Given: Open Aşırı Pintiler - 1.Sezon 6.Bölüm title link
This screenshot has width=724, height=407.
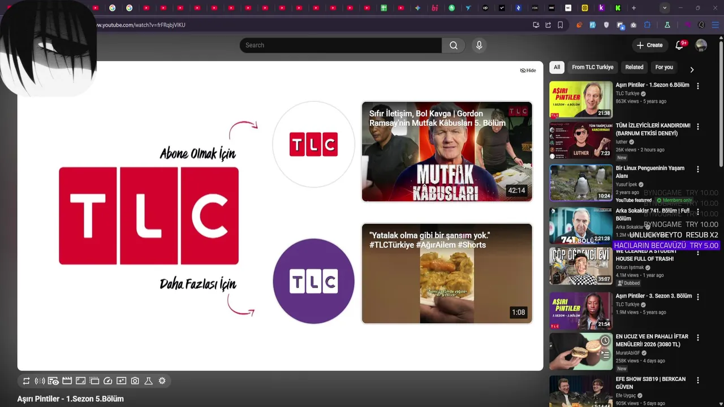Looking at the screenshot, I should (652, 85).
